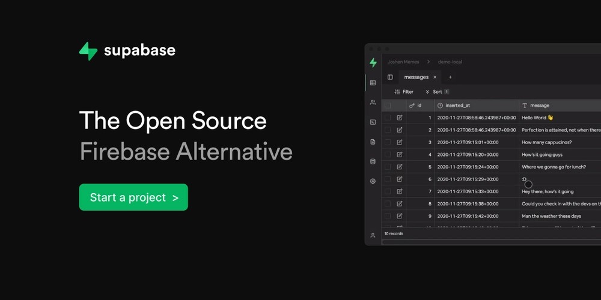Click demo-local breadcrumb
The width and height of the screenshot is (601, 300).
point(450,62)
